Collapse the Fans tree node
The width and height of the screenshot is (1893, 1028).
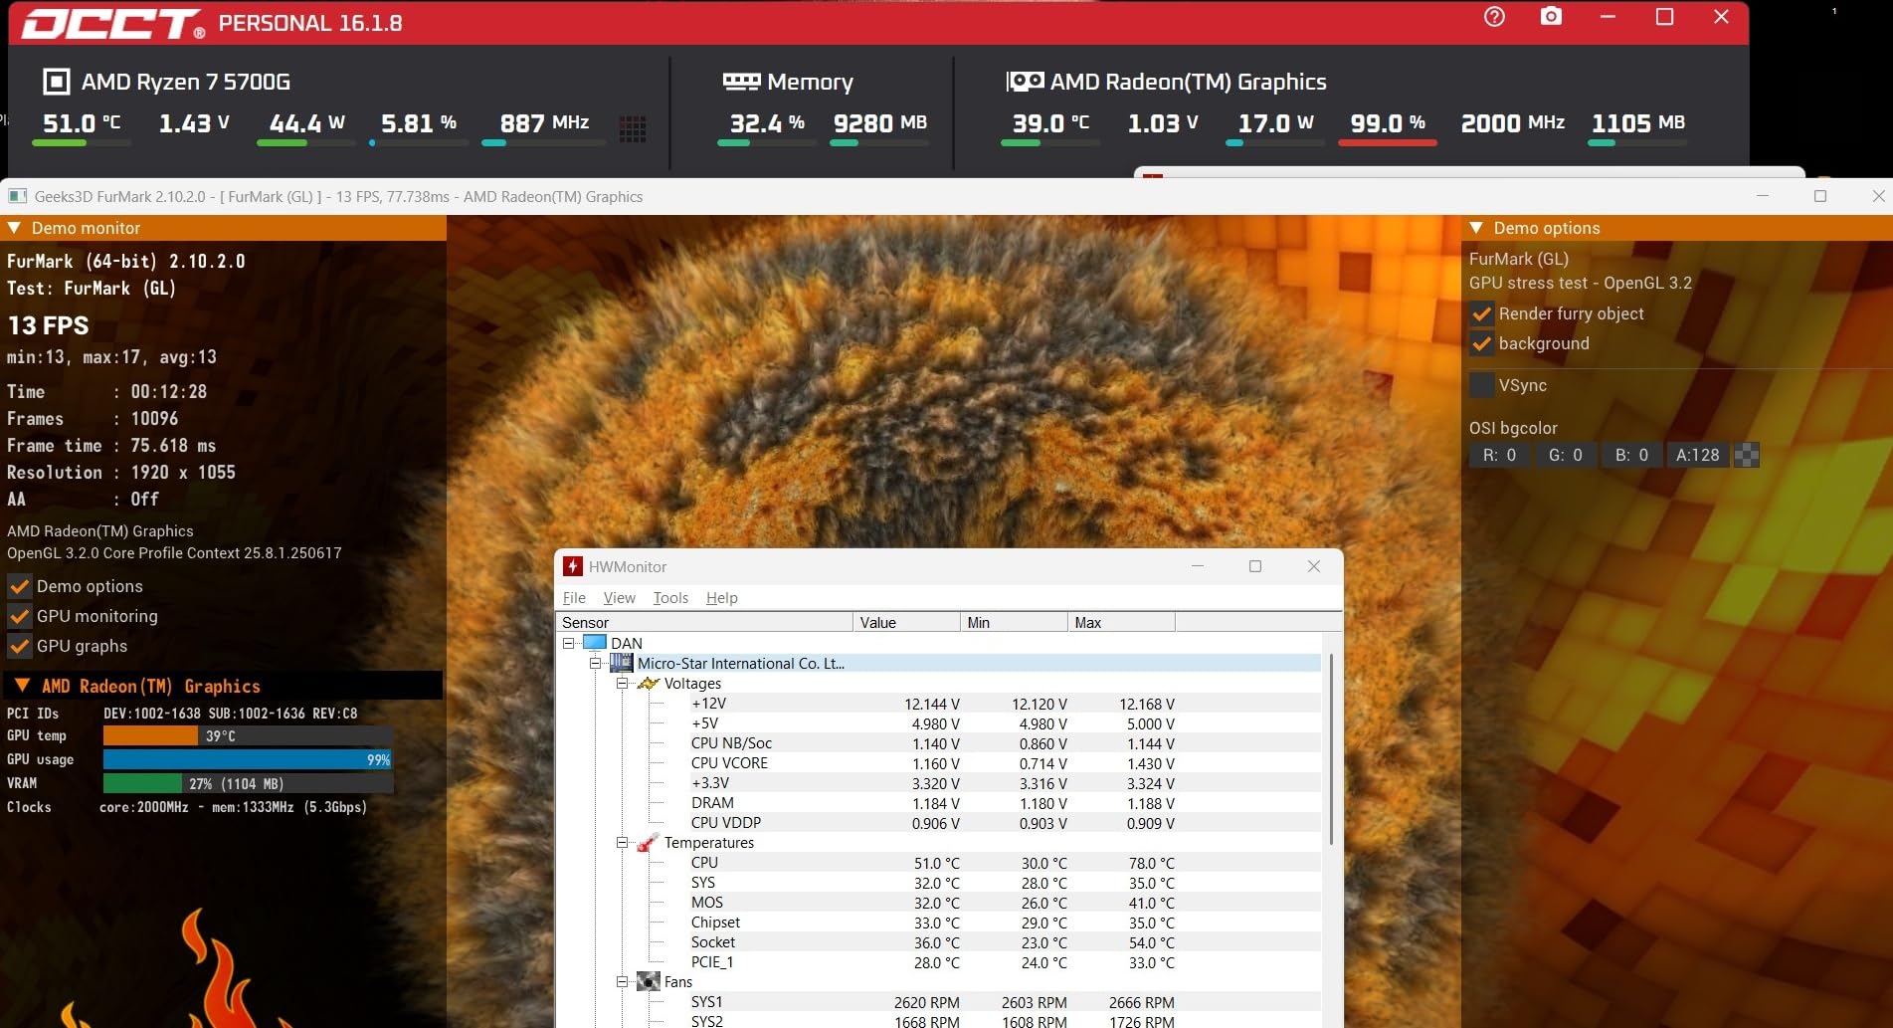coord(623,982)
